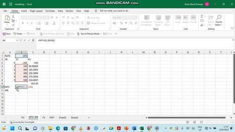Click the AutoSum sigma icon

[202, 16]
